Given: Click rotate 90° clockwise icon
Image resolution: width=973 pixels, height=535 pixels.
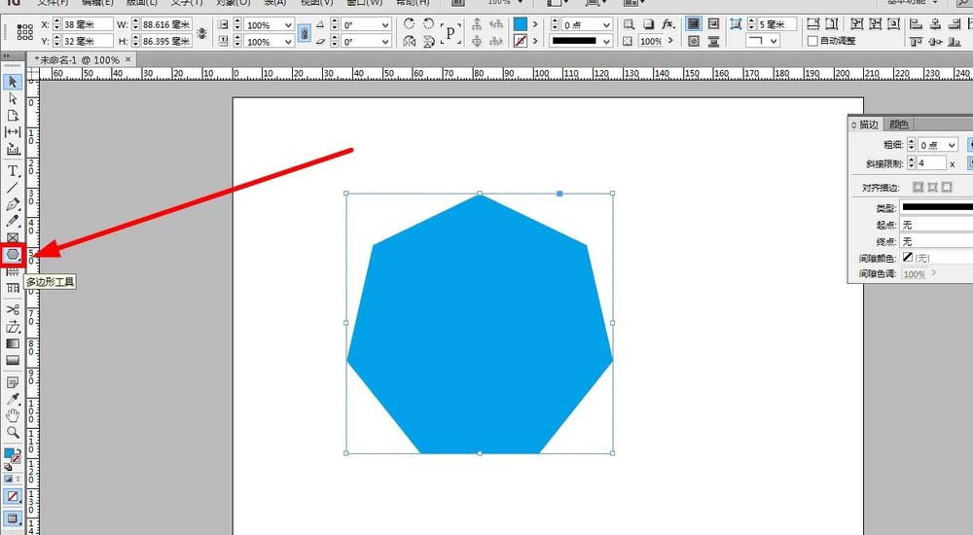Looking at the screenshot, I should coord(409,23).
